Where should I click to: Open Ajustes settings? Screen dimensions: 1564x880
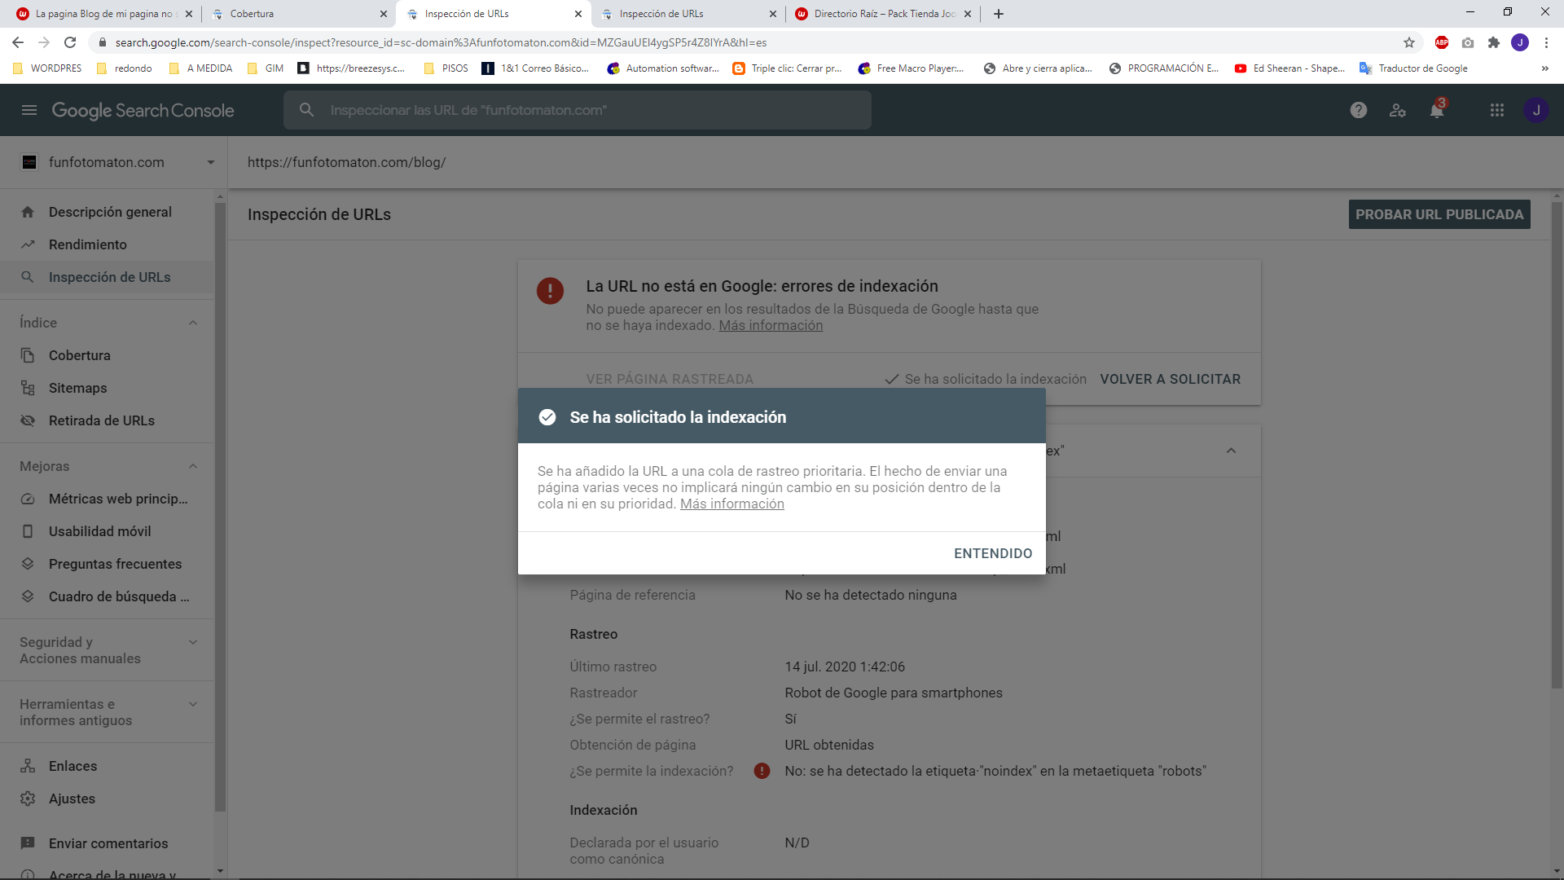(x=108, y=799)
